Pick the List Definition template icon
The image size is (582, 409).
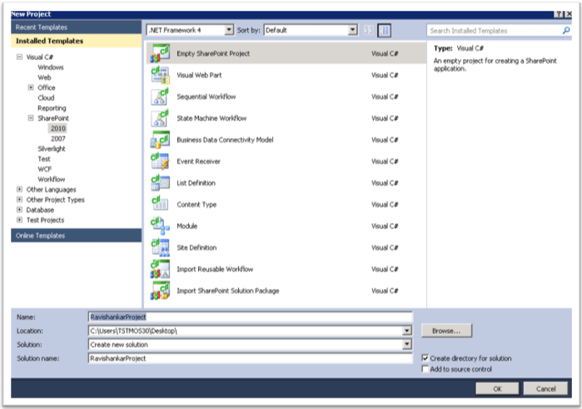click(160, 182)
